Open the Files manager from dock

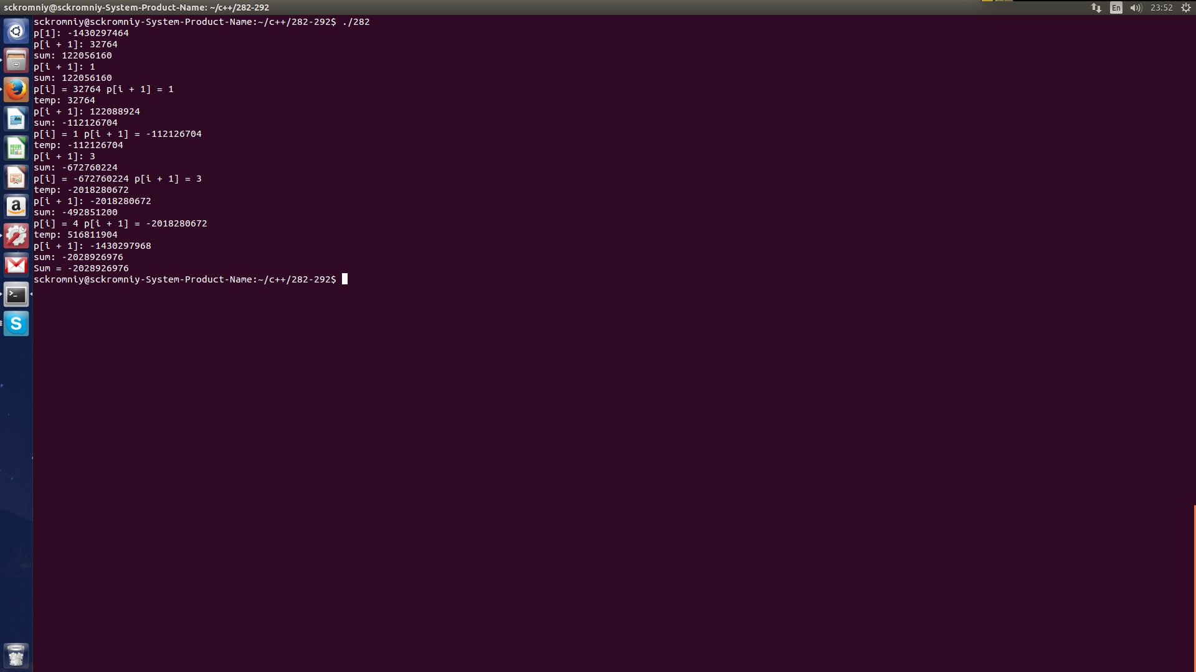(x=16, y=60)
